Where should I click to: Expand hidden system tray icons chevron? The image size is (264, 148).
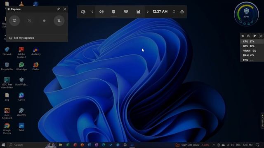pyautogui.click(x=214, y=145)
